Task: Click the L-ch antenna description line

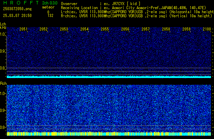Action: [137, 12]
